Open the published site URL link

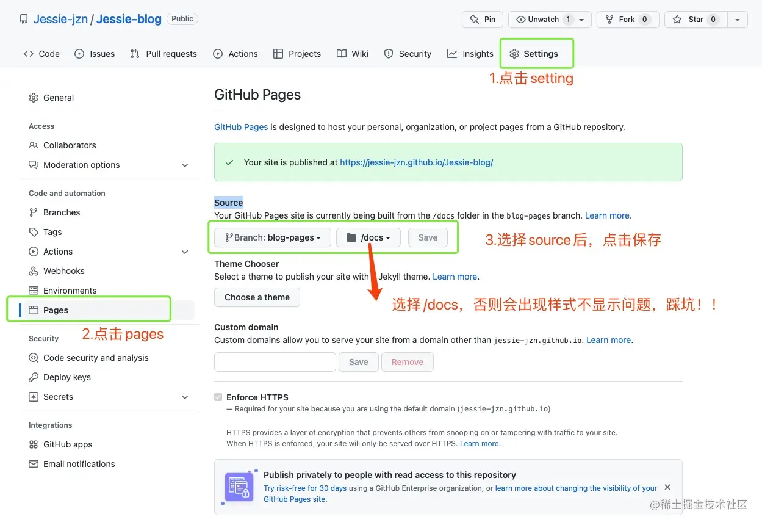coord(416,162)
